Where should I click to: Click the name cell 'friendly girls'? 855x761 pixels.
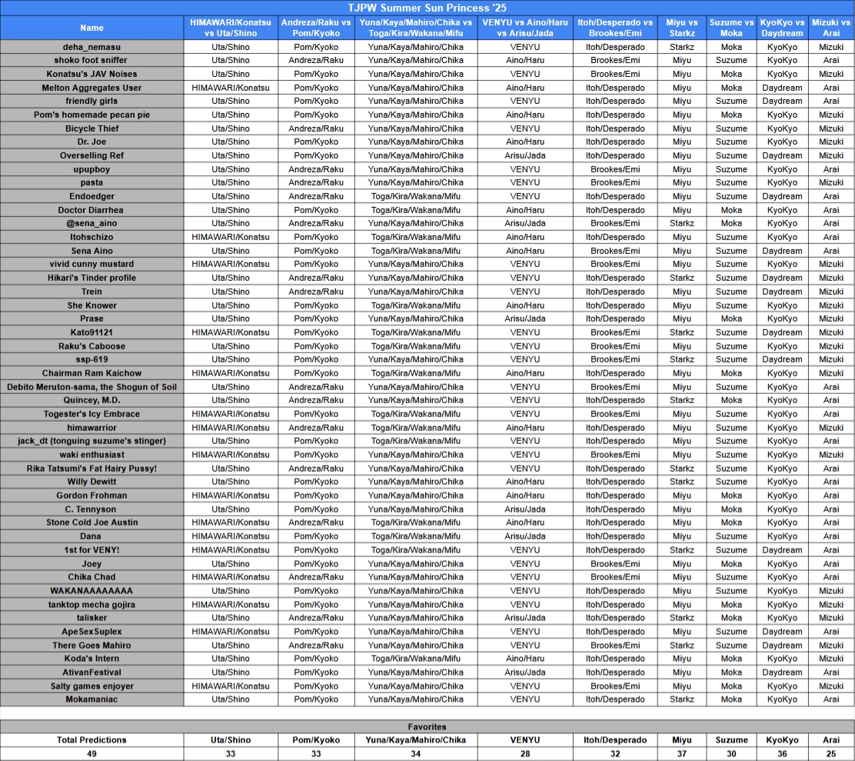click(x=91, y=101)
